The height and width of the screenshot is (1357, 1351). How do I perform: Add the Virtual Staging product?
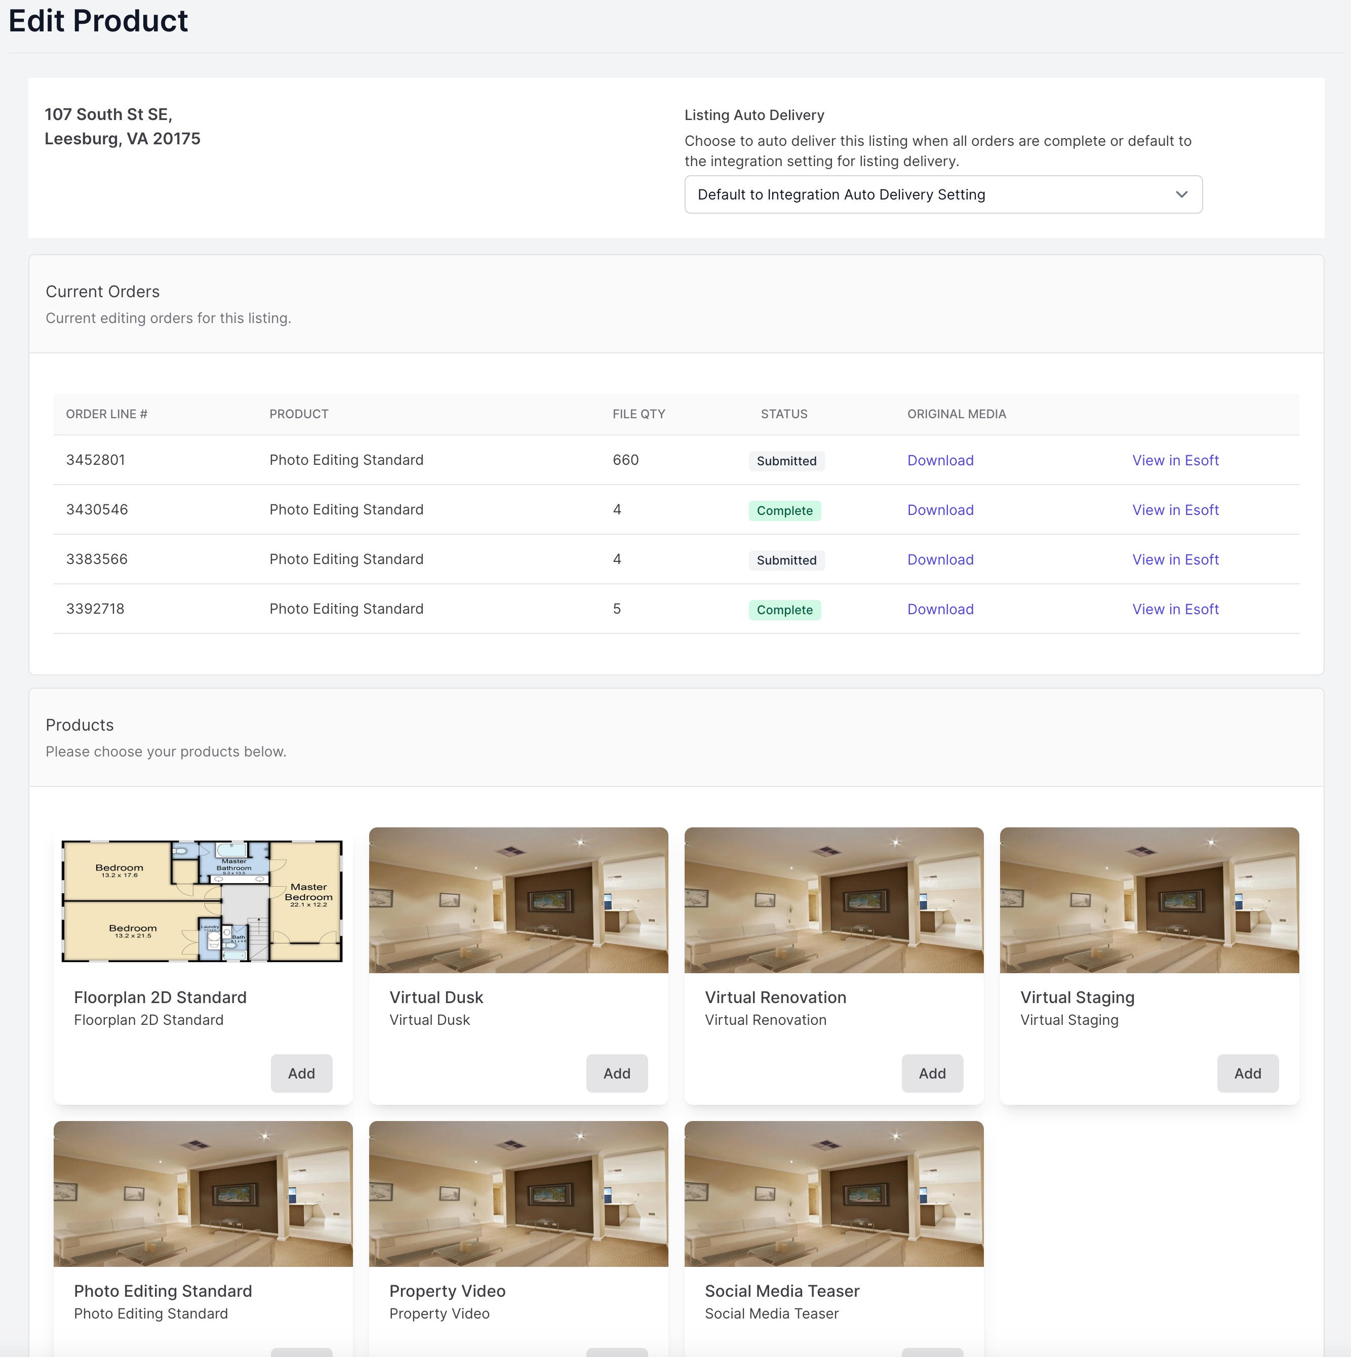click(x=1247, y=1073)
